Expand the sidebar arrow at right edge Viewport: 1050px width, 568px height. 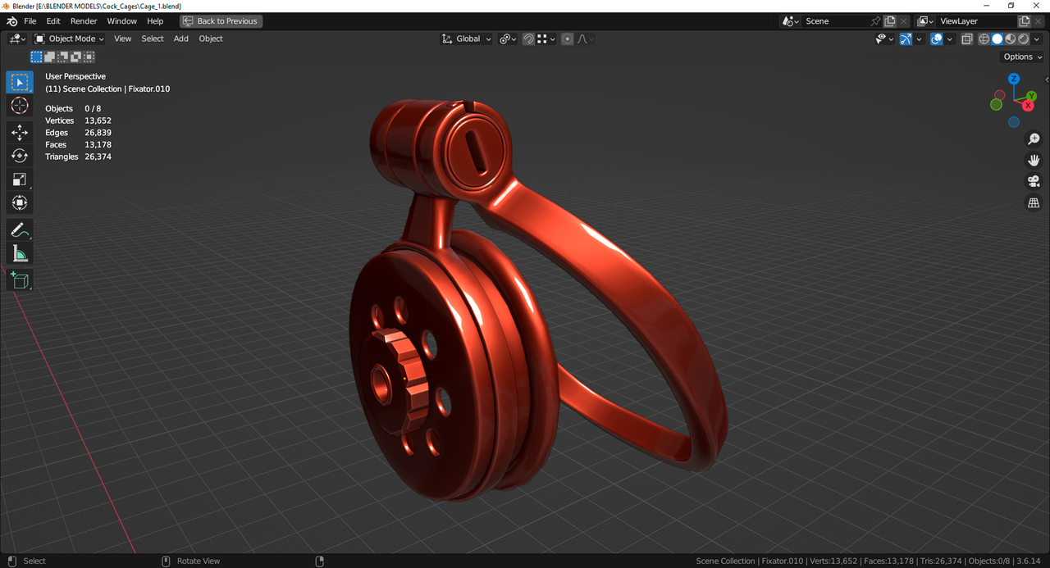click(1046, 80)
